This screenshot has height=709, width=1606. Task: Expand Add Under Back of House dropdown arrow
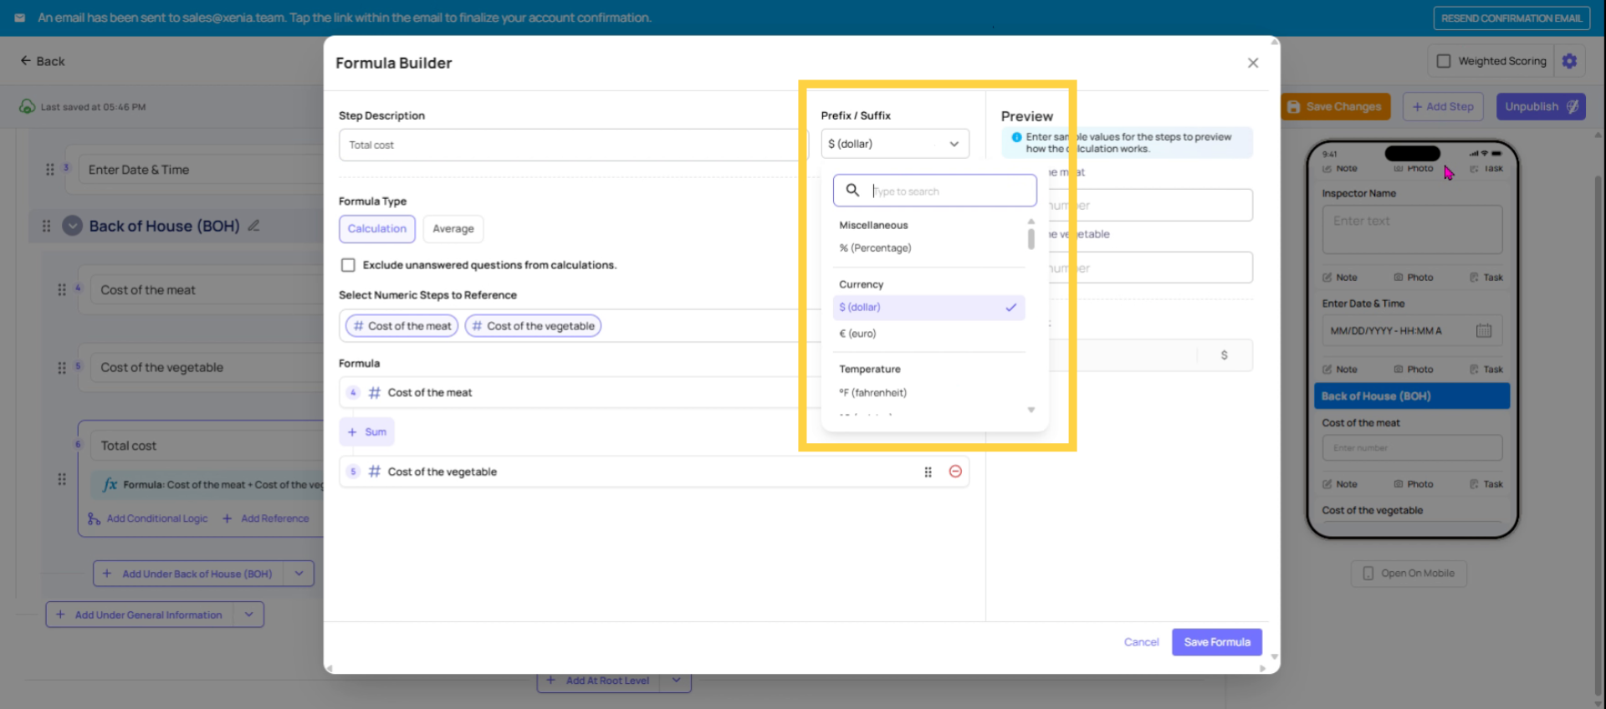[x=299, y=574]
